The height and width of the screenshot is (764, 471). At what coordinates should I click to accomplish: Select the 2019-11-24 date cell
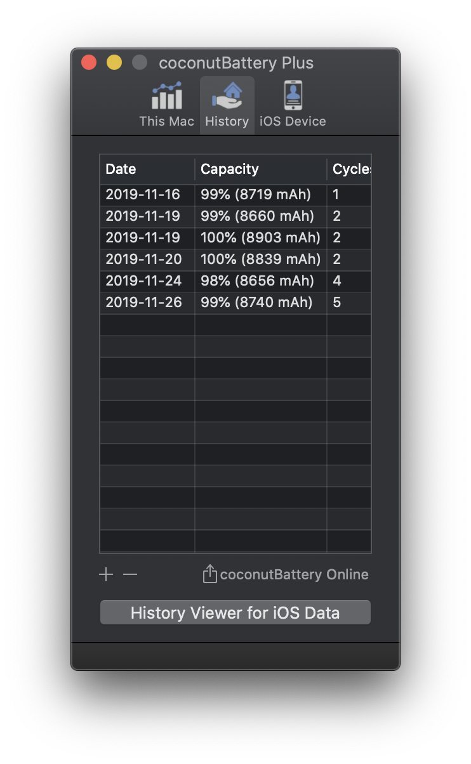click(147, 281)
